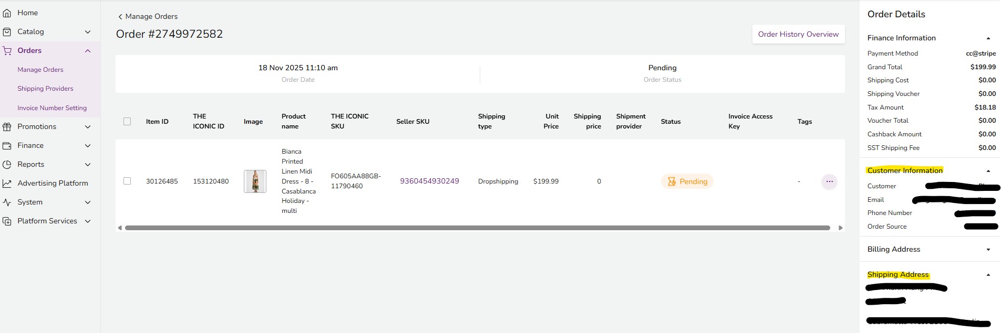The height and width of the screenshot is (333, 1001).
Task: Expand the Platform Services menu chevron
Action: 88,221
